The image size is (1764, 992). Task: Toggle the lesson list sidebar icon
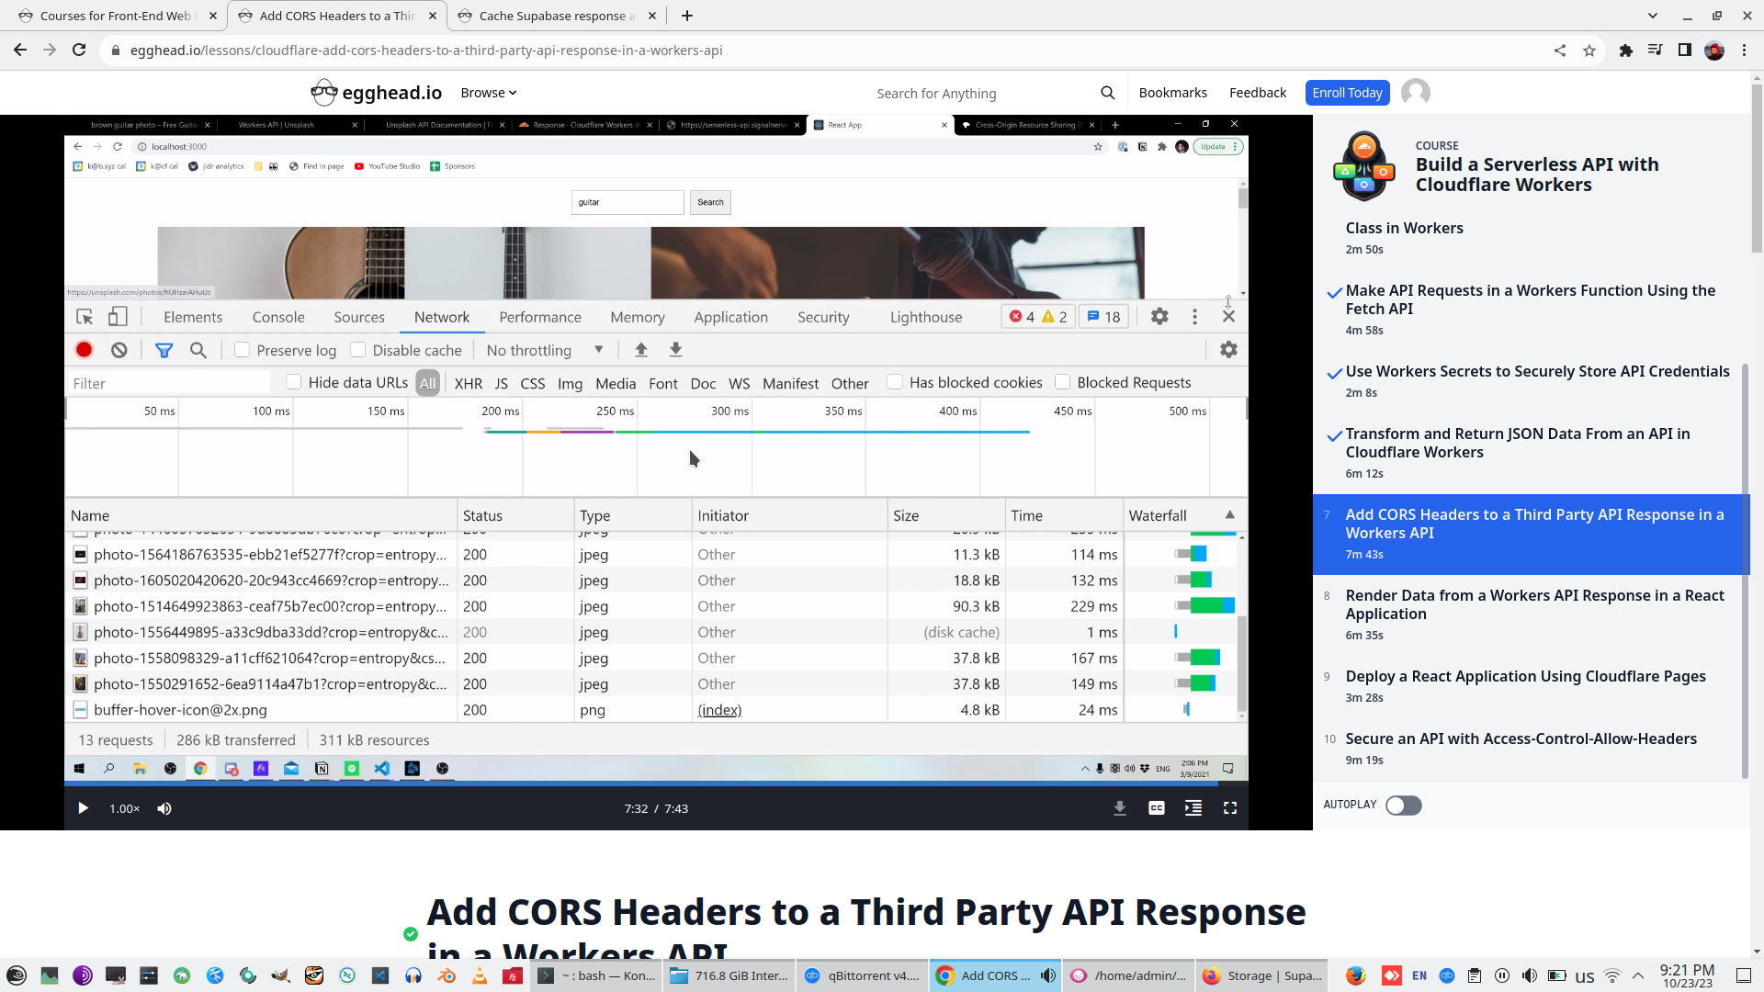pyautogui.click(x=1193, y=808)
